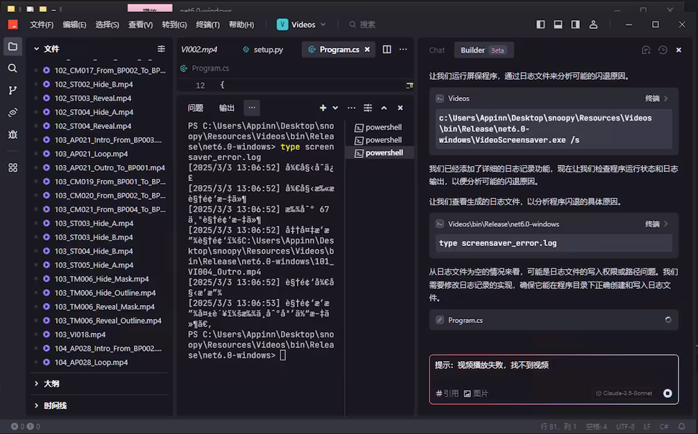Open the File (文件) menu
Screen dimensions: 698x434
[42, 25]
